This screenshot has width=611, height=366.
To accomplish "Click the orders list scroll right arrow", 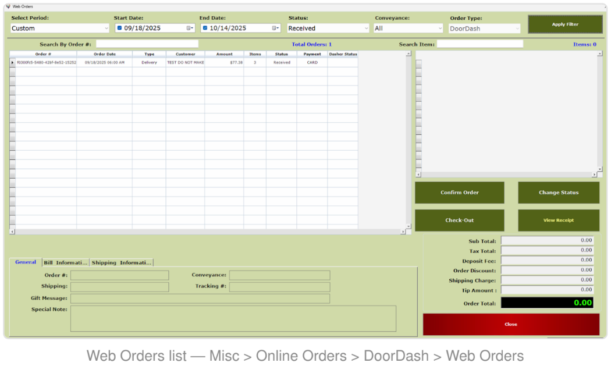I will pyautogui.click(x=403, y=232).
